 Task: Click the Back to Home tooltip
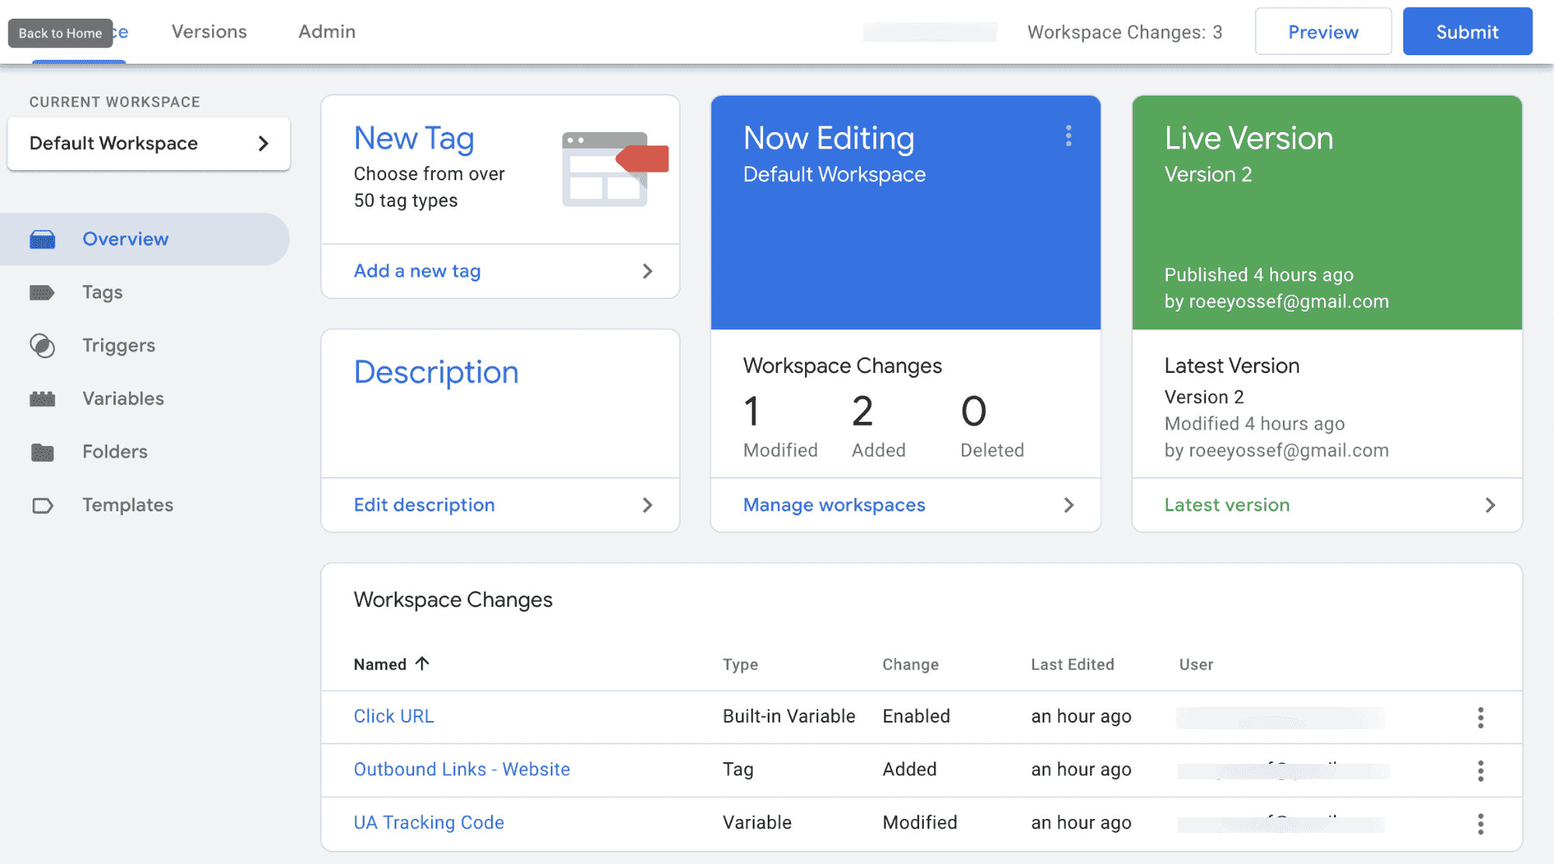(x=61, y=33)
